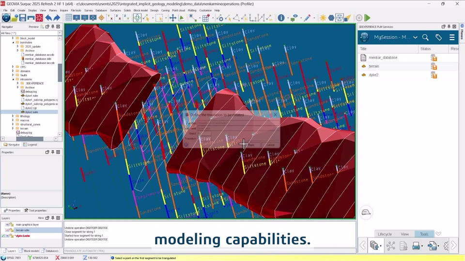Image resolution: width=465 pixels, height=261 pixels.
Task: Expand the CRS folder
Action: coord(13,67)
